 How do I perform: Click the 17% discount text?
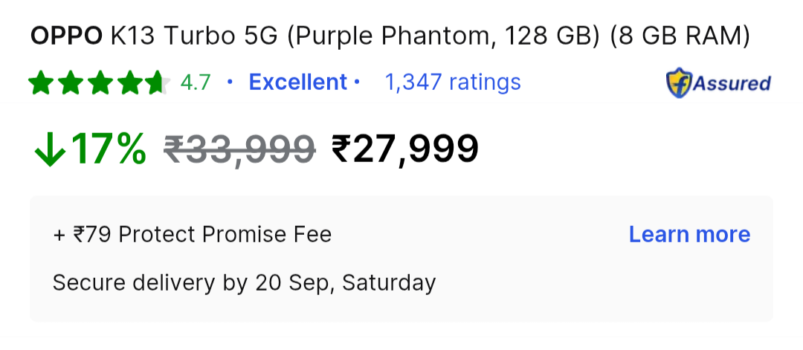click(x=108, y=149)
